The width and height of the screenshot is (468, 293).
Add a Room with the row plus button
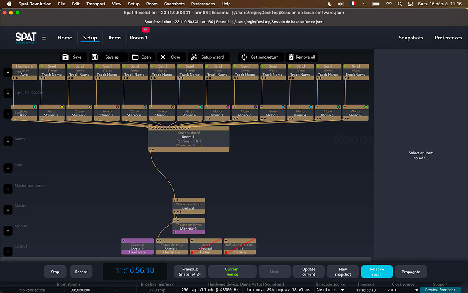tap(8, 141)
